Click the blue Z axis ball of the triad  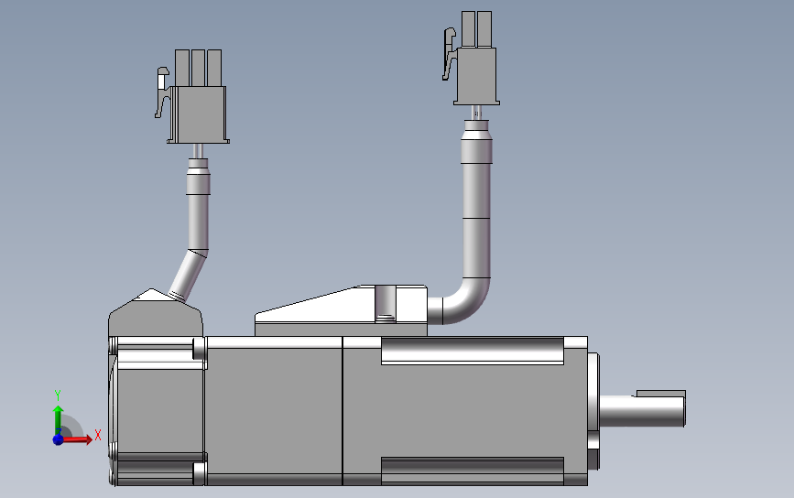59,439
